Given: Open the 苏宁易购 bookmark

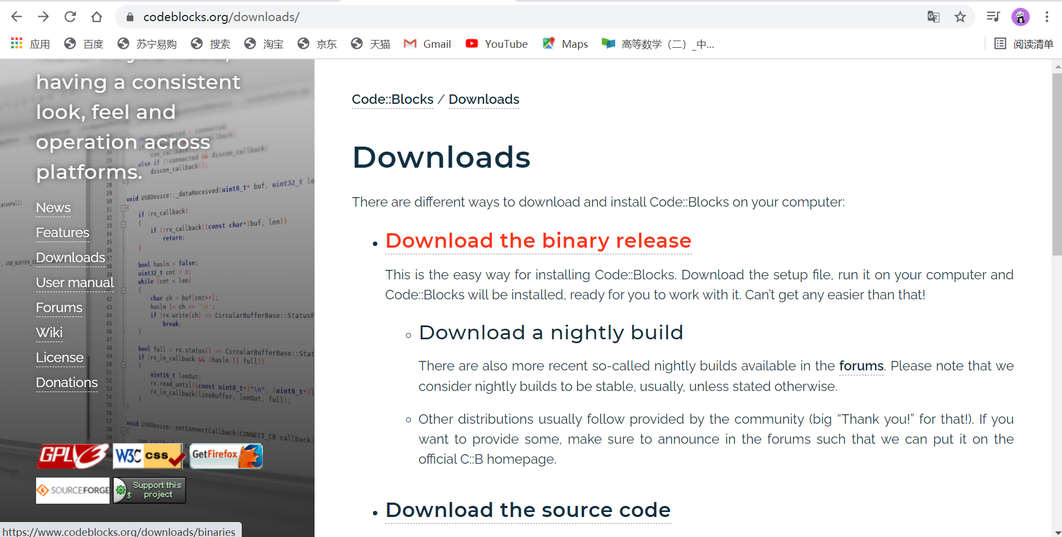Looking at the screenshot, I should pyautogui.click(x=147, y=44).
